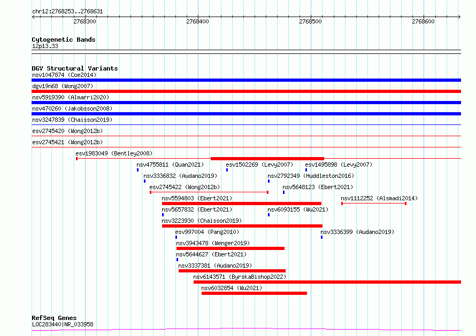476x336 pixels.
Task: Click nsv2792349 (Huddleston2016) label
Action: (311, 176)
